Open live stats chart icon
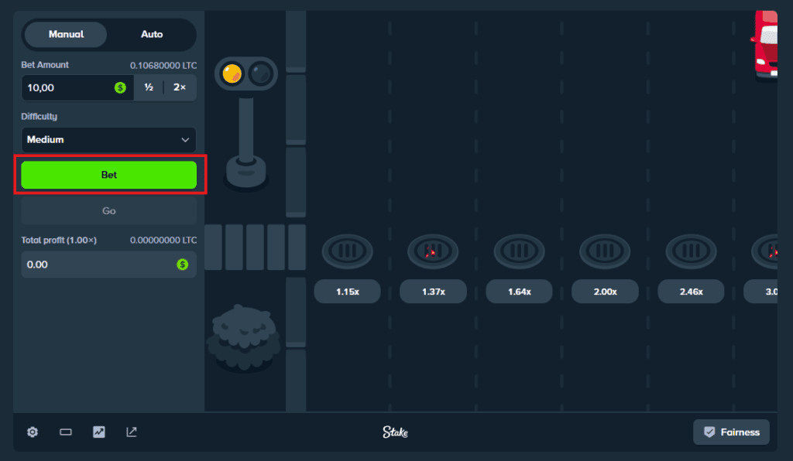 [99, 432]
